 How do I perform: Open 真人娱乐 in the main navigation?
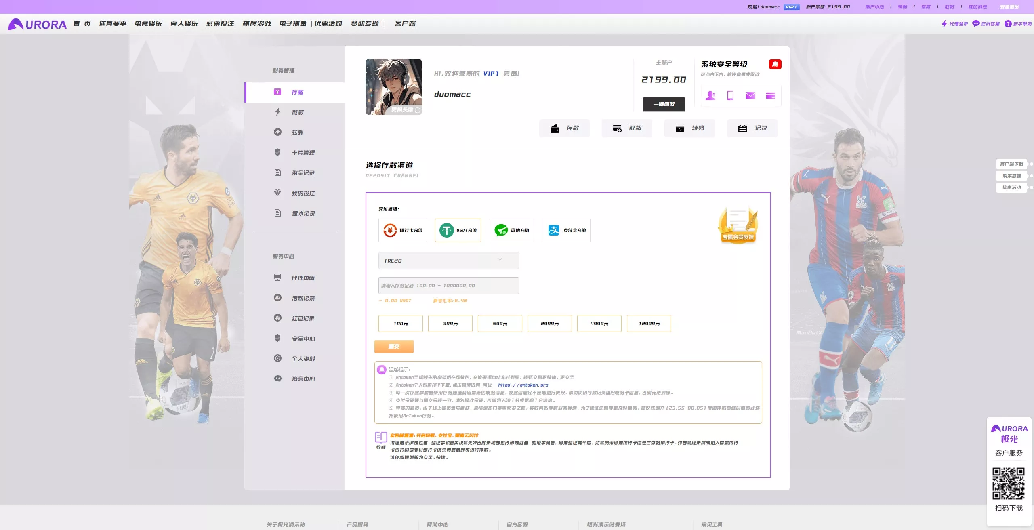coord(184,24)
